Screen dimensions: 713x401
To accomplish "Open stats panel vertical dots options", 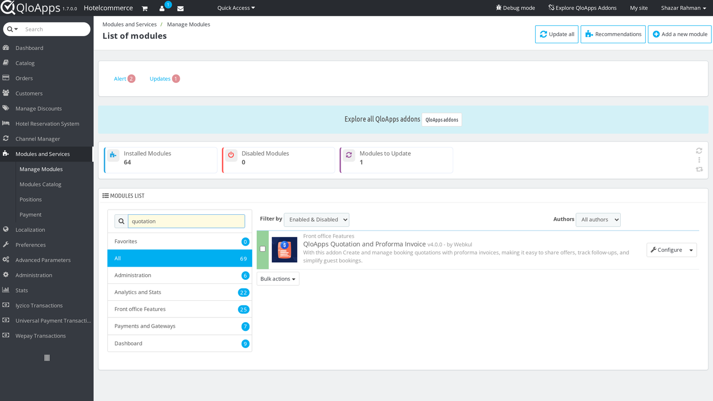I will point(699,160).
